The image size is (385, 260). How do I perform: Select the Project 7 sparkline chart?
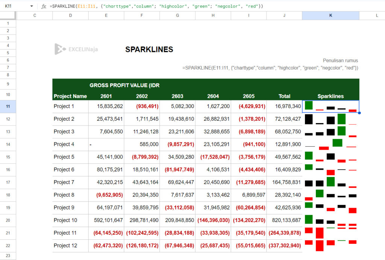click(330, 182)
